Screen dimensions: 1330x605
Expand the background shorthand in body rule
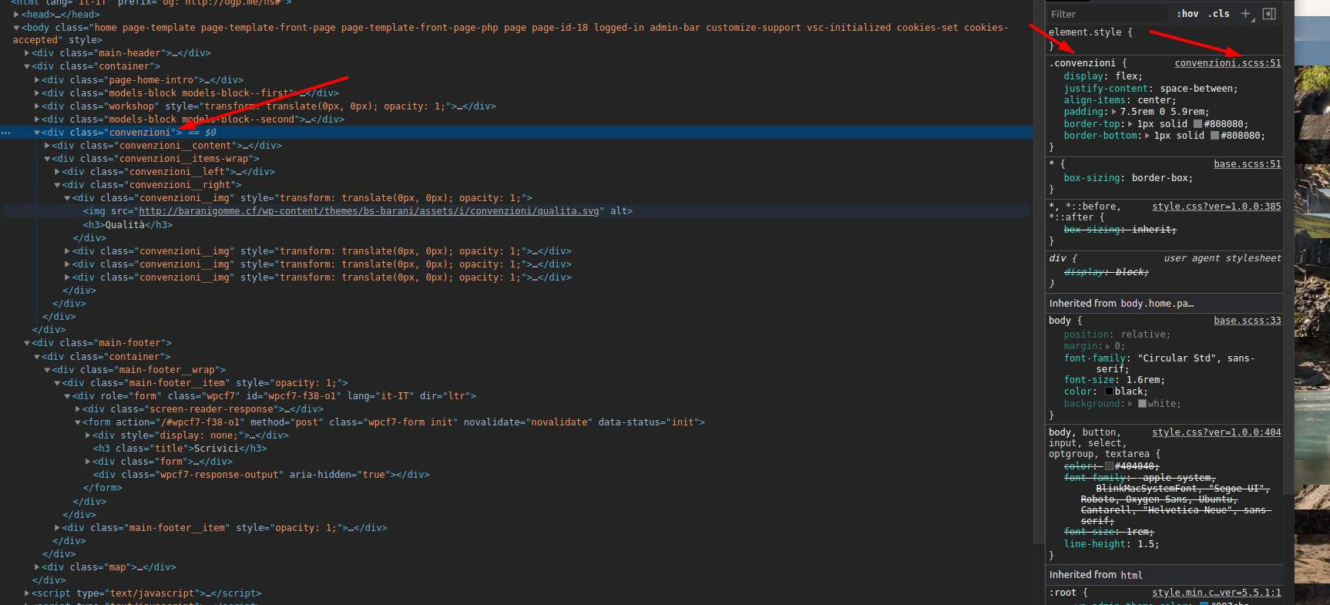tap(1130, 404)
